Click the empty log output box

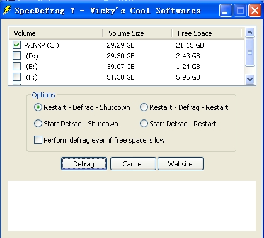[x=132, y=206]
